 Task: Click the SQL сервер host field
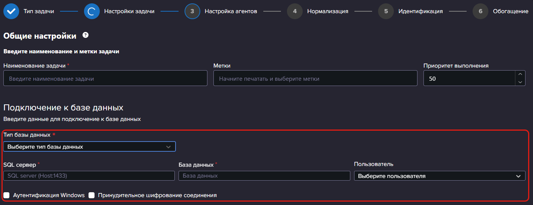89,176
